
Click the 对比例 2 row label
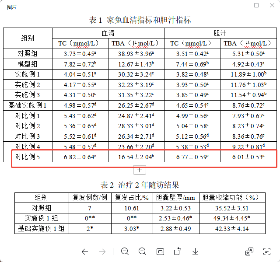(x=28, y=126)
